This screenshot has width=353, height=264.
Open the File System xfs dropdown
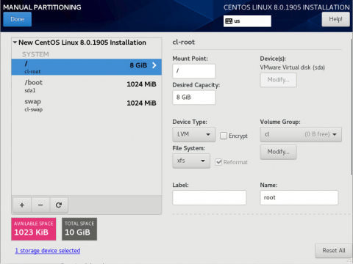(x=191, y=161)
